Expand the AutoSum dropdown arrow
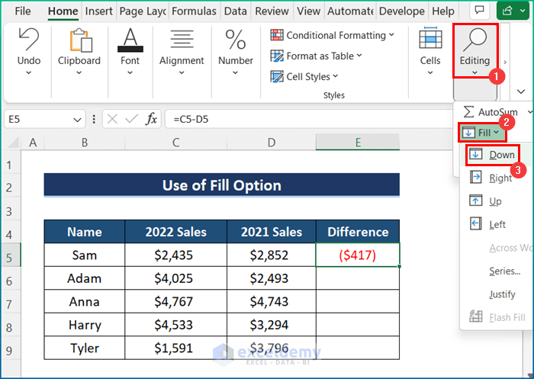Image resolution: width=534 pixels, height=379 pixels. (x=529, y=111)
